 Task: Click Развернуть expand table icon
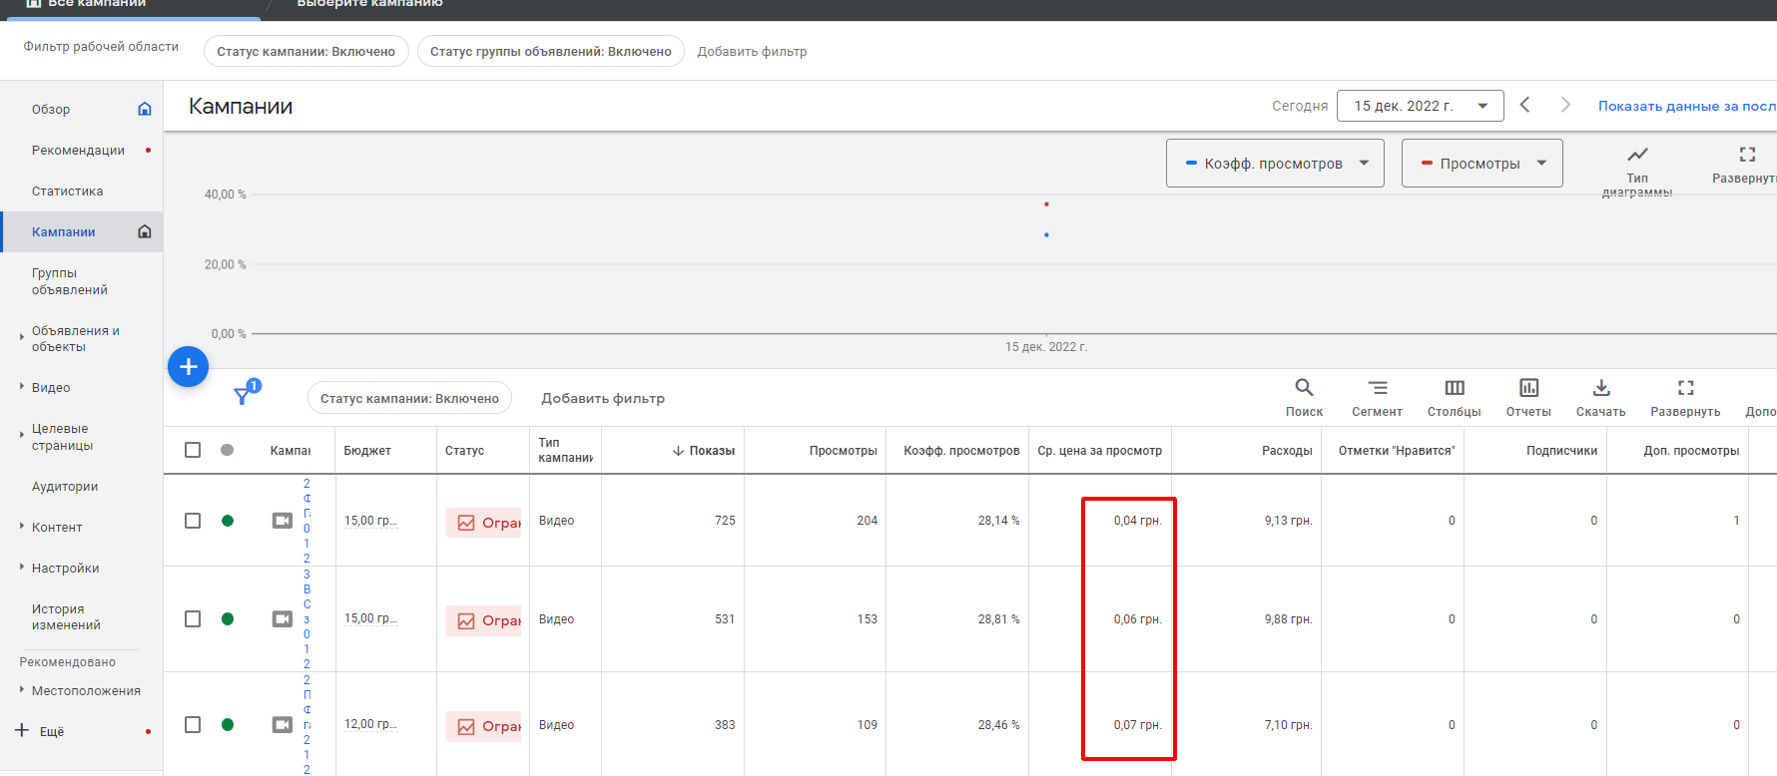[x=1685, y=388]
